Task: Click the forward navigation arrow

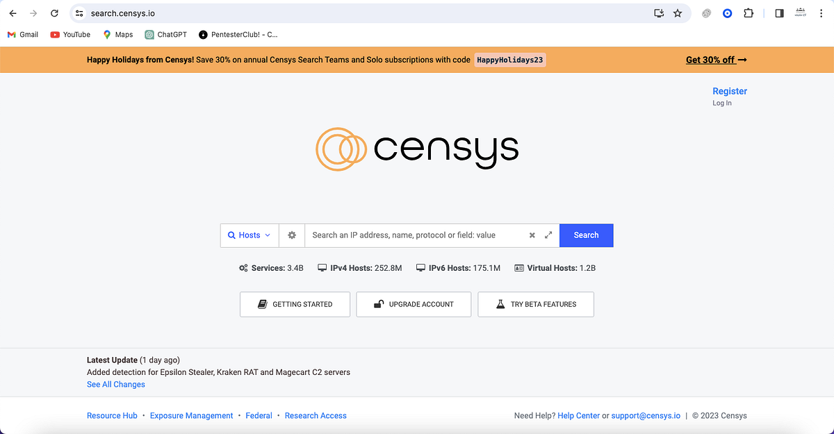Action: [x=33, y=13]
